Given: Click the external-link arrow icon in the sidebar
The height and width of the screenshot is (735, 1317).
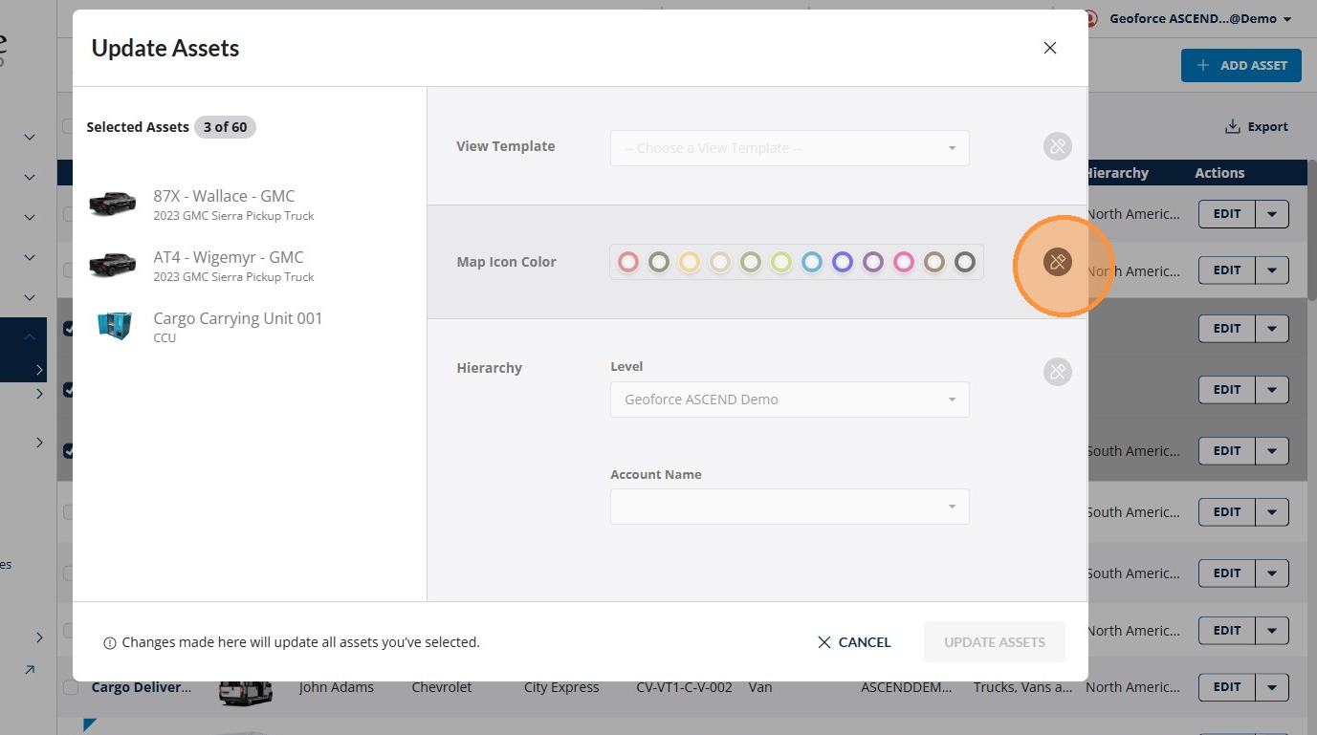Looking at the screenshot, I should [x=30, y=670].
